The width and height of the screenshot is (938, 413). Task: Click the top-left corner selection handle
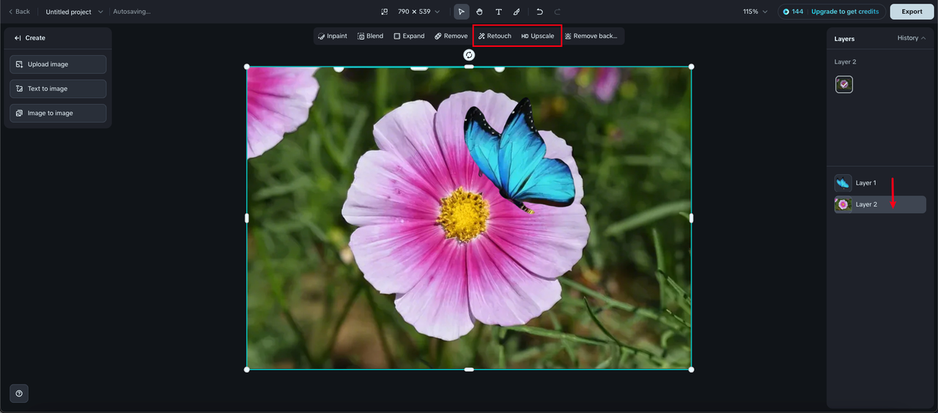246,67
